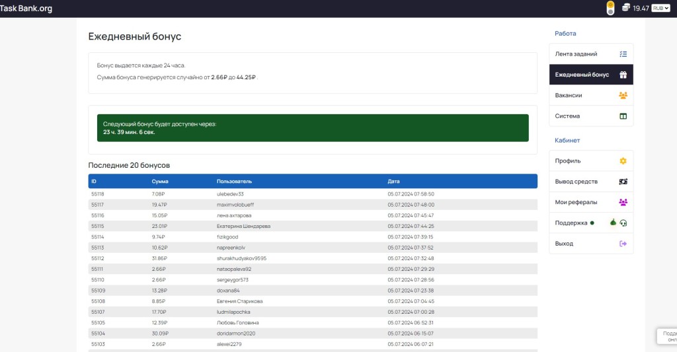Click the task list icon next to Лента заданий
The height and width of the screenshot is (352, 677).
pos(623,54)
